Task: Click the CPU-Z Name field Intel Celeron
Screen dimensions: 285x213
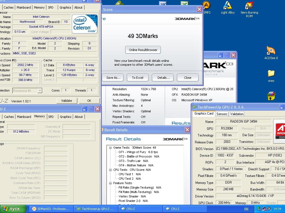Action: [x=41, y=17]
